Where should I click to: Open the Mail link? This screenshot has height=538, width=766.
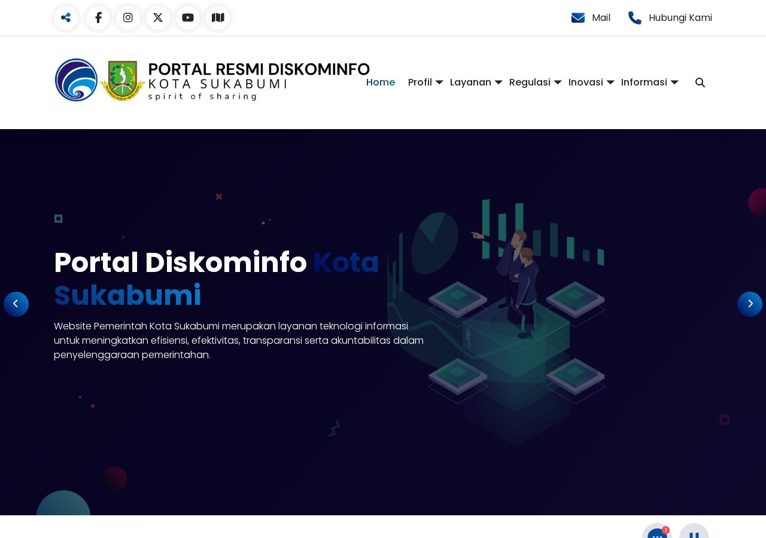pos(591,18)
